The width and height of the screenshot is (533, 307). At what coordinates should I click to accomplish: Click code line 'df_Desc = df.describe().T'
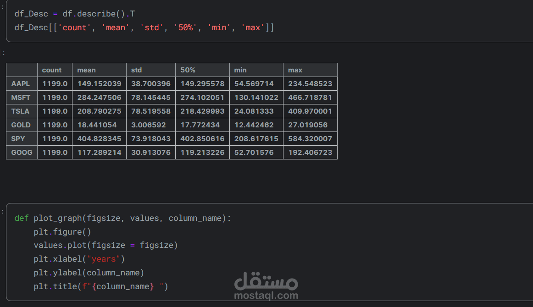(74, 14)
